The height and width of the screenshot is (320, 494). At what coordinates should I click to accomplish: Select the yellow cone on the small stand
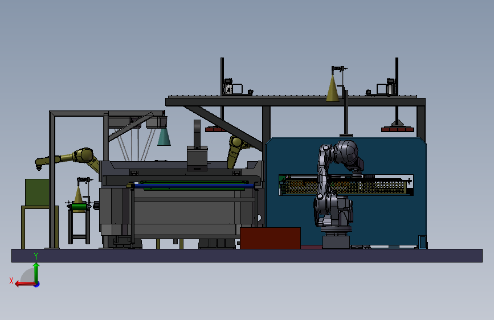pyautogui.click(x=78, y=195)
